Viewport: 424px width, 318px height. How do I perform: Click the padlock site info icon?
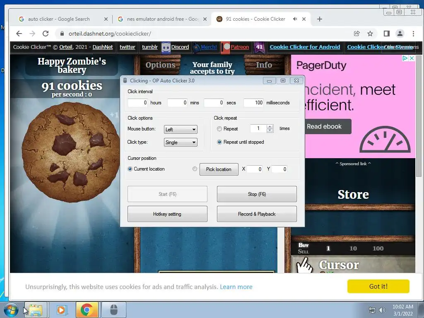[62, 34]
